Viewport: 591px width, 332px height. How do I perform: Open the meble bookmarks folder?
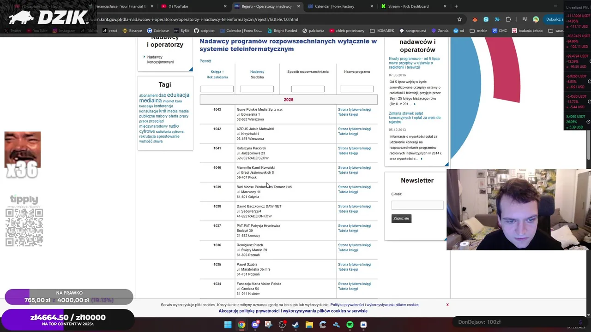click(478, 31)
